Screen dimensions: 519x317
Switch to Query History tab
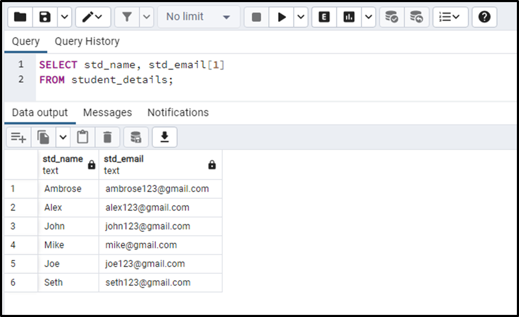[x=87, y=41]
